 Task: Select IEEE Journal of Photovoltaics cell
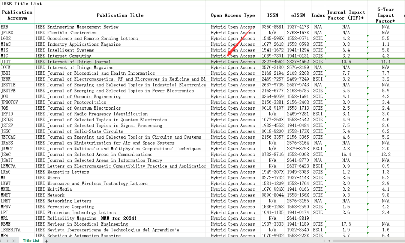tap(120, 102)
